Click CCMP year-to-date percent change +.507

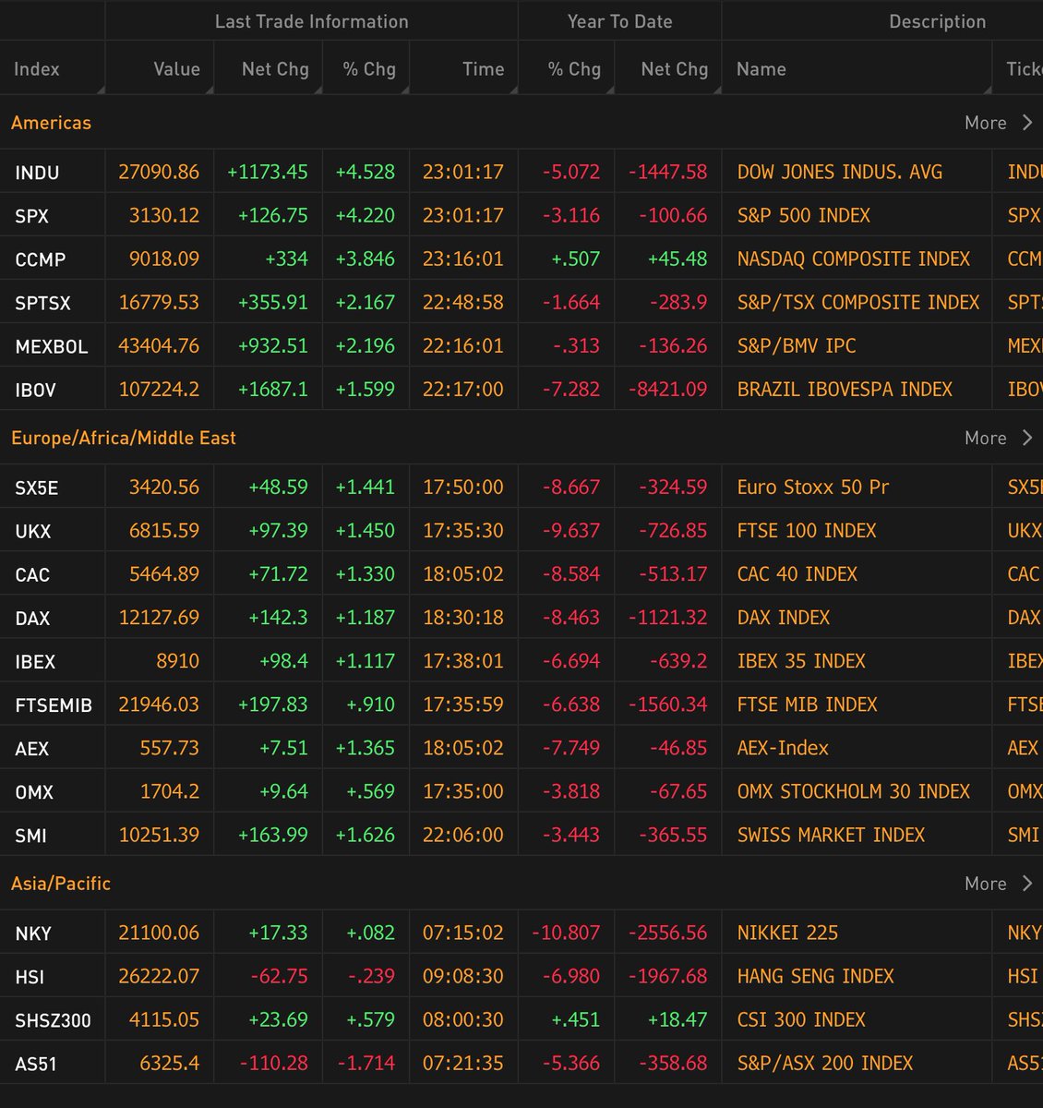coord(575,259)
